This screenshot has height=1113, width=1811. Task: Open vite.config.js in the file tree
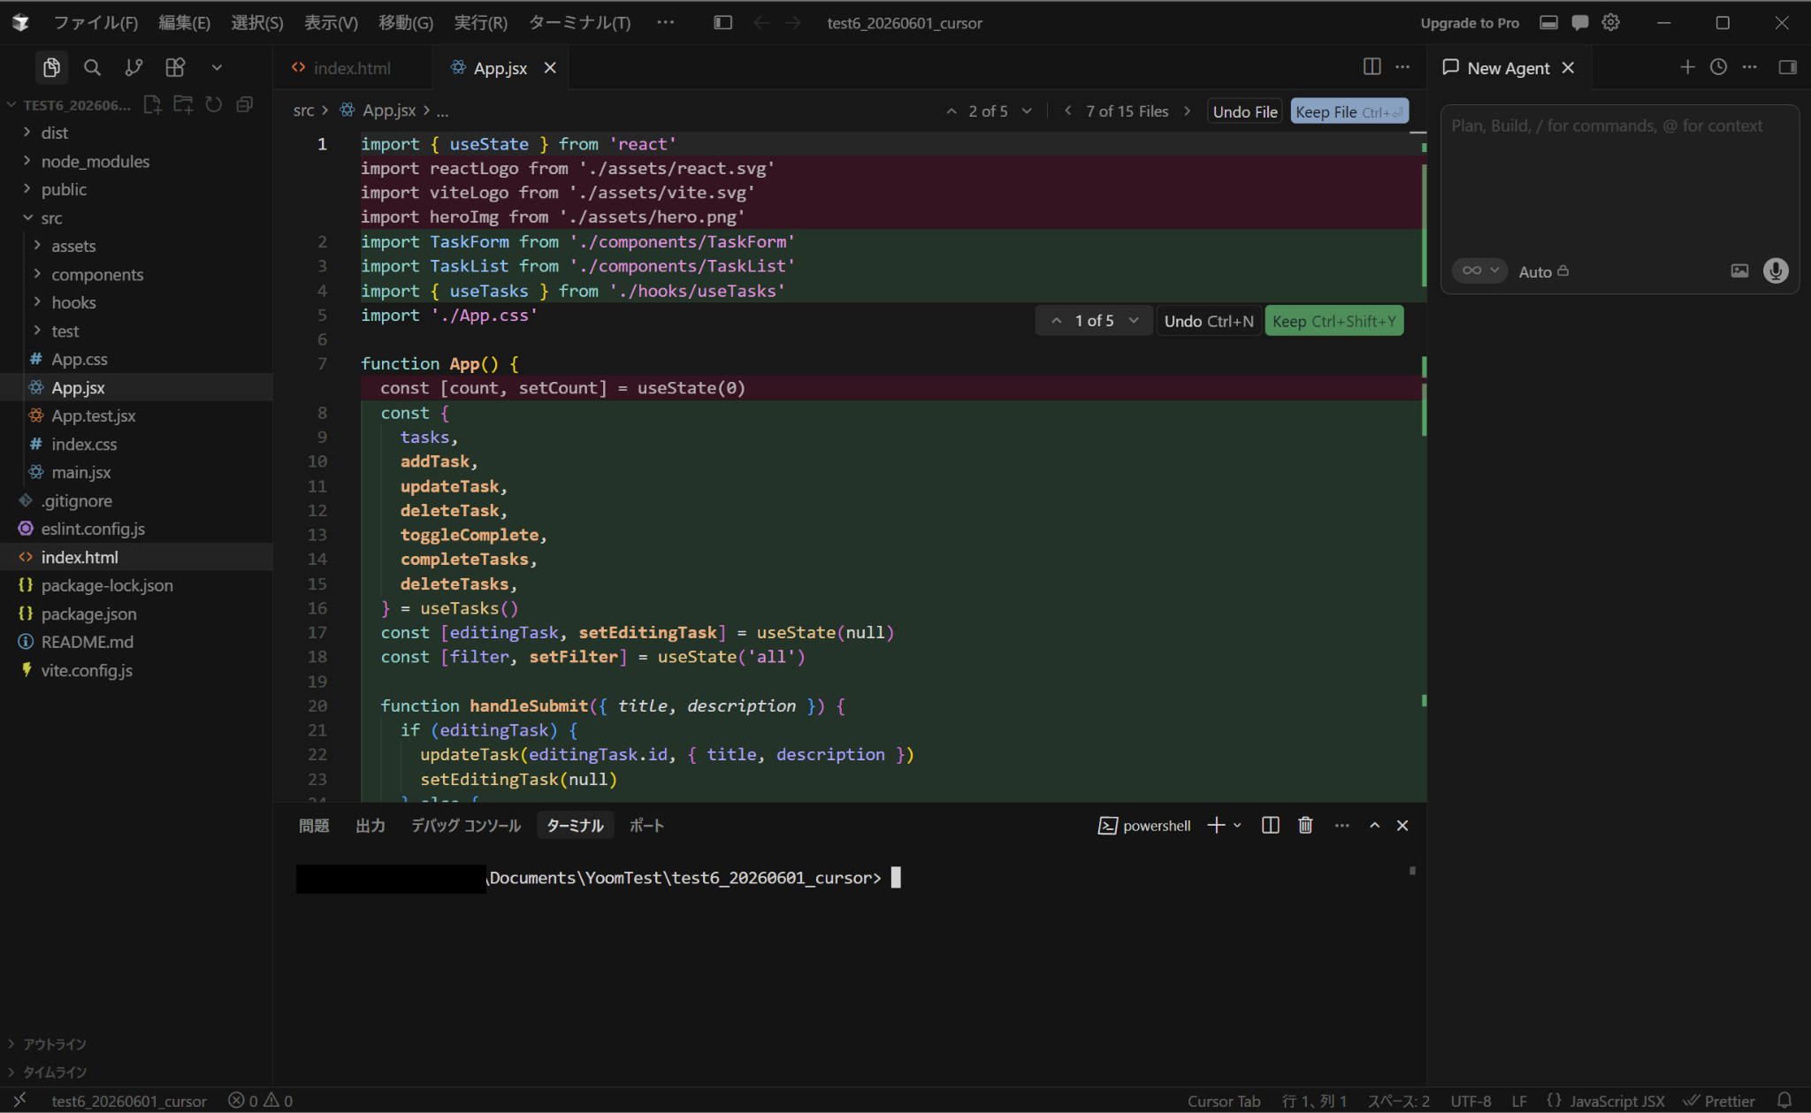pyautogui.click(x=136, y=670)
